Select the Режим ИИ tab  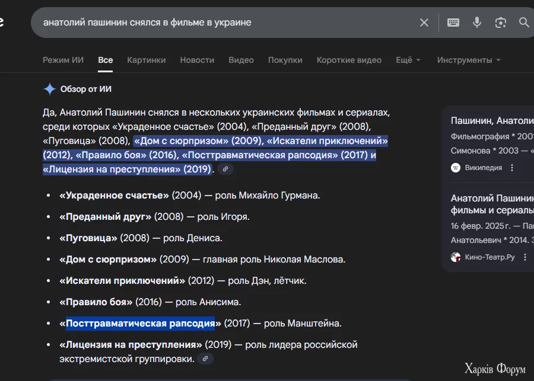tap(63, 60)
